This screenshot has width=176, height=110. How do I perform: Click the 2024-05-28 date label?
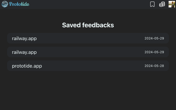coord(154,66)
